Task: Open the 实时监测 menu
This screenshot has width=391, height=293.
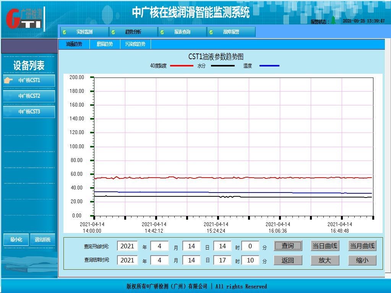Action: (x=84, y=32)
